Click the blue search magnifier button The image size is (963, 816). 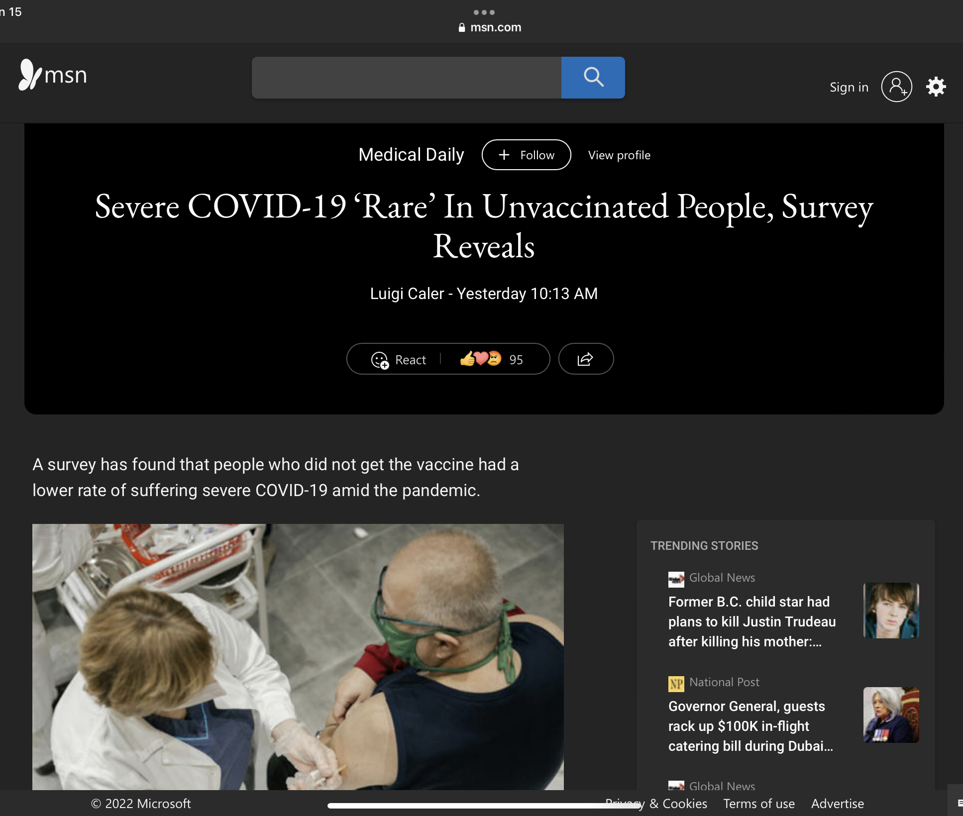pos(593,77)
